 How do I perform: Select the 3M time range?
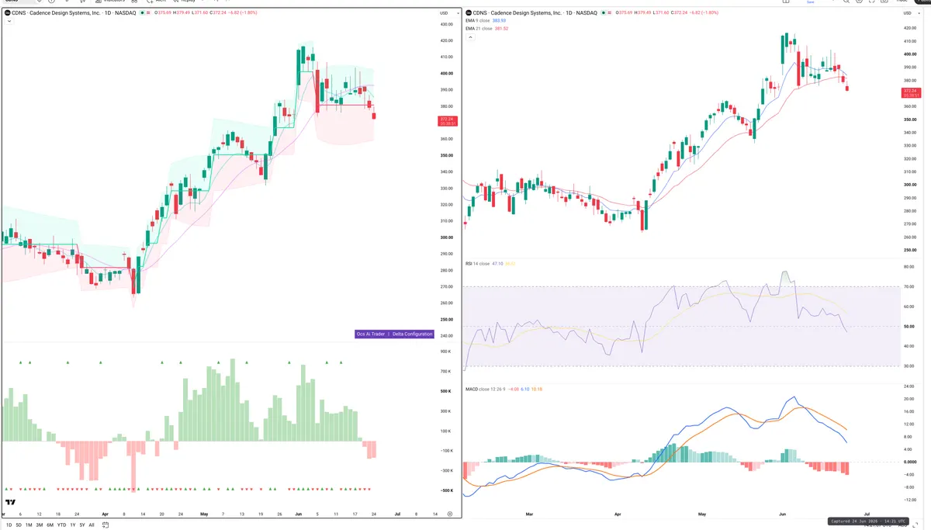pyautogui.click(x=40, y=525)
